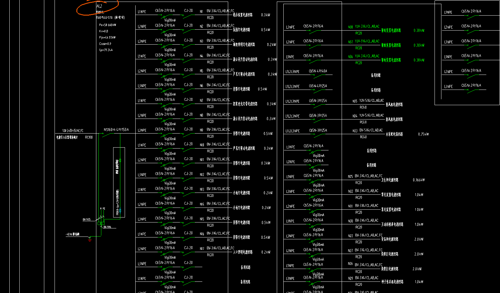Select the NS160H-4P/150A main breaker label

(116, 130)
